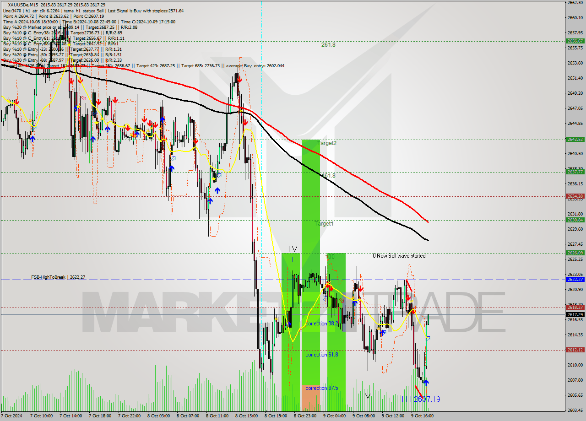Click the Target2 label on the green bar
Viewport: 586px width, 421px height.
(x=327, y=143)
